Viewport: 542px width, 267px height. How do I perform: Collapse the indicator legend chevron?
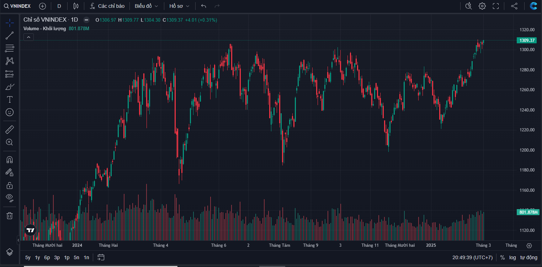[28, 37]
